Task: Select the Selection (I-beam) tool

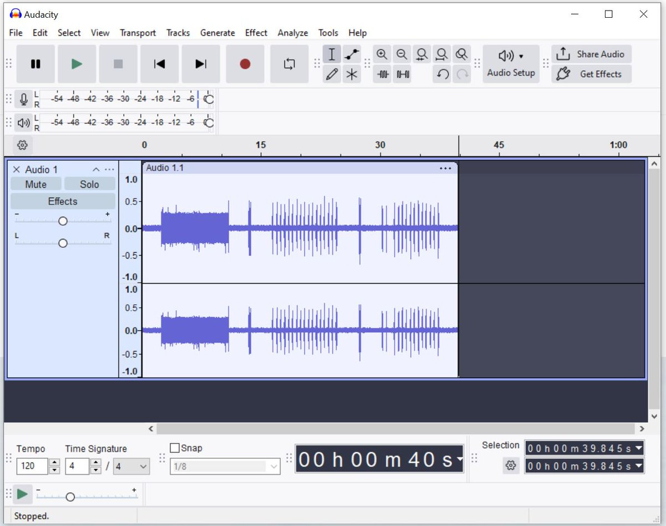Action: [332, 54]
